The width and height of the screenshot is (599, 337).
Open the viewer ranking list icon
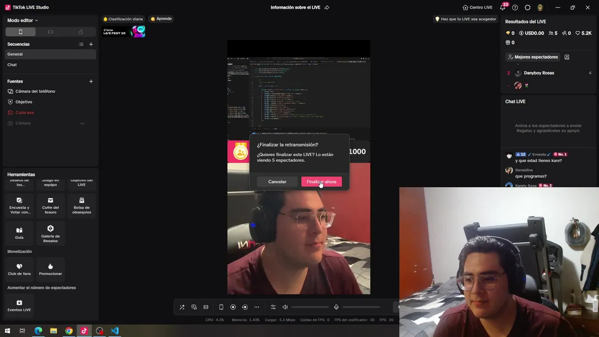click(567, 57)
